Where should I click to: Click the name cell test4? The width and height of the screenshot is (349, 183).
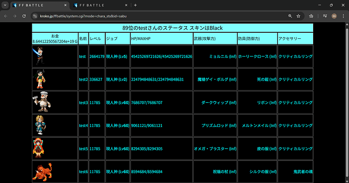83,126
